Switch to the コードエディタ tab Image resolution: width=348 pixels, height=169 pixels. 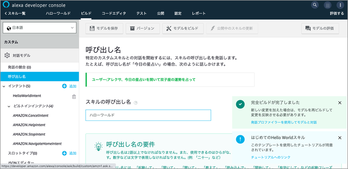pyautogui.click(x=114, y=13)
